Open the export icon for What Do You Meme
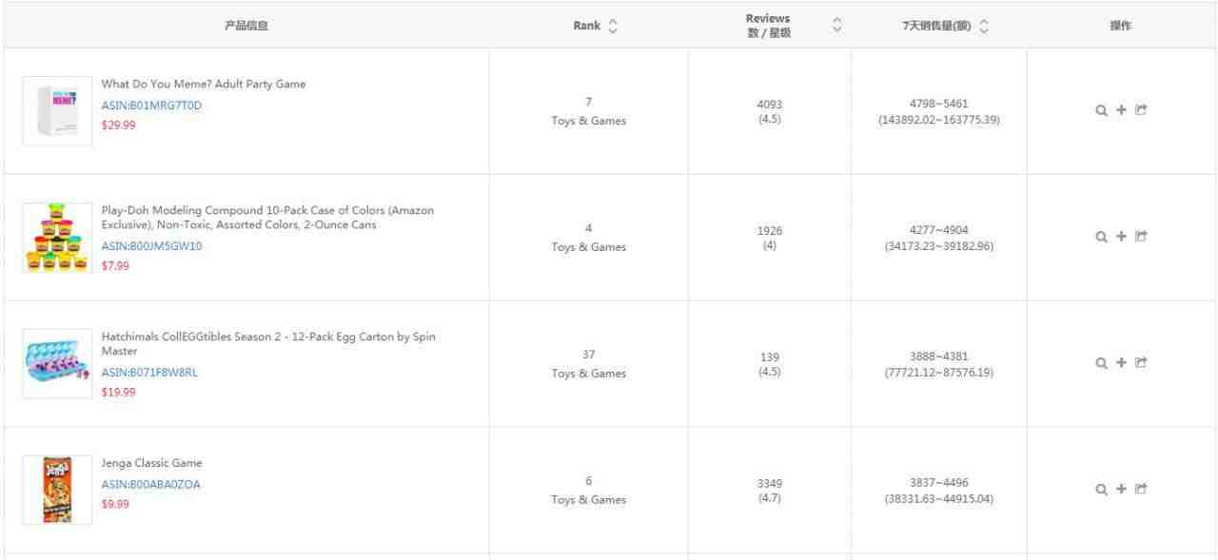 tap(1141, 110)
